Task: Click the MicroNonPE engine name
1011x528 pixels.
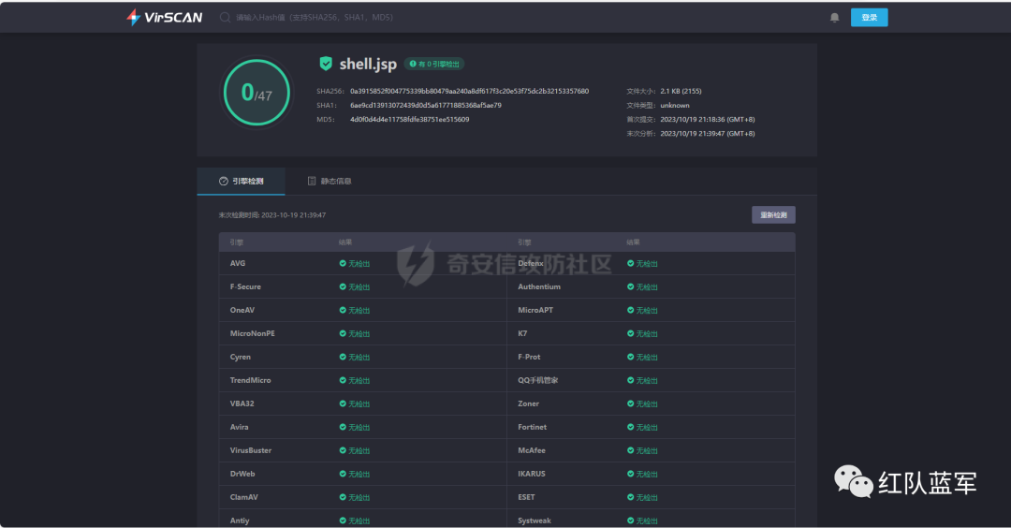Action: click(252, 333)
